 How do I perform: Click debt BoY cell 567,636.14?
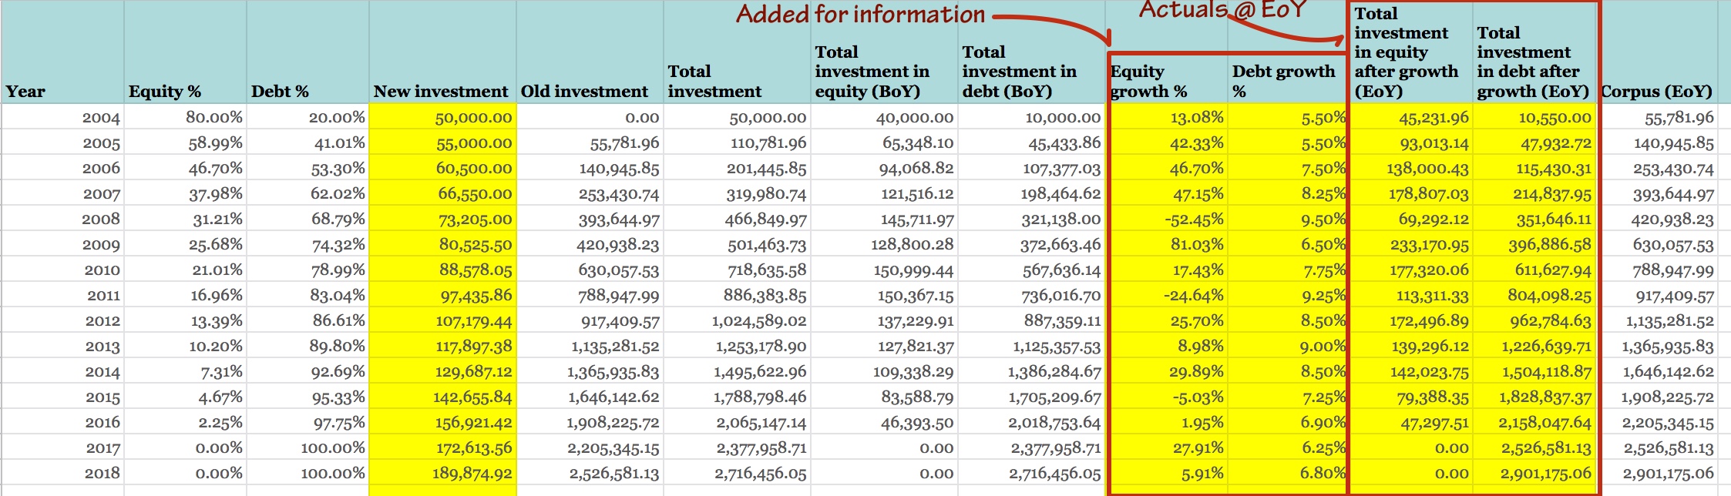[1031, 270]
